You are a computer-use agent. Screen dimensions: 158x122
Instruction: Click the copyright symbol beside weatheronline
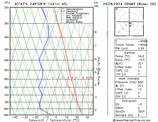(x=115, y=120)
